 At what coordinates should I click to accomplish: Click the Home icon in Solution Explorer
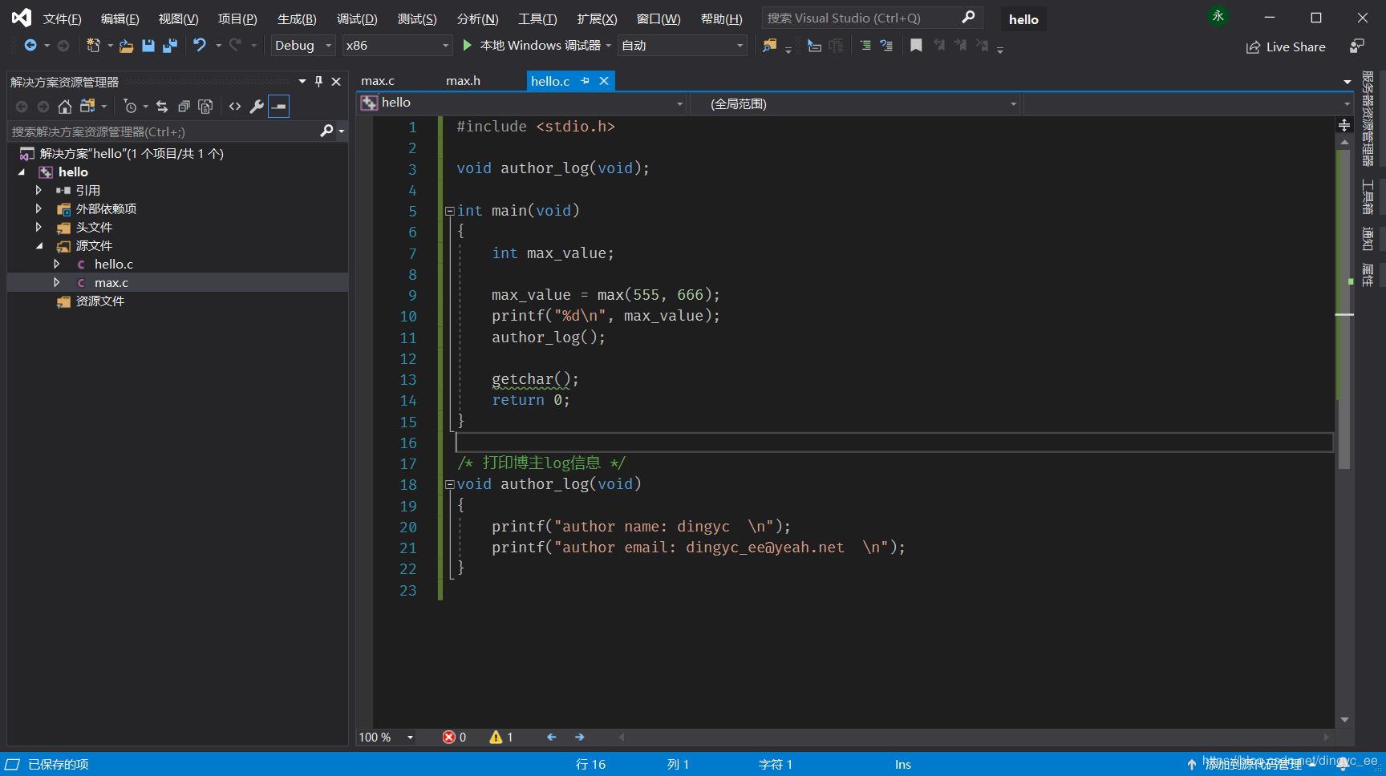coord(65,107)
